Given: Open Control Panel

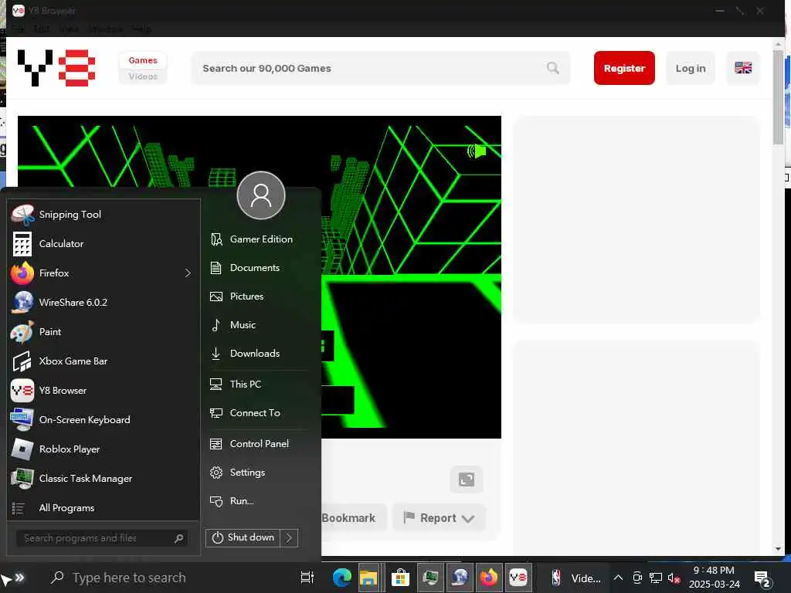Looking at the screenshot, I should 260,444.
